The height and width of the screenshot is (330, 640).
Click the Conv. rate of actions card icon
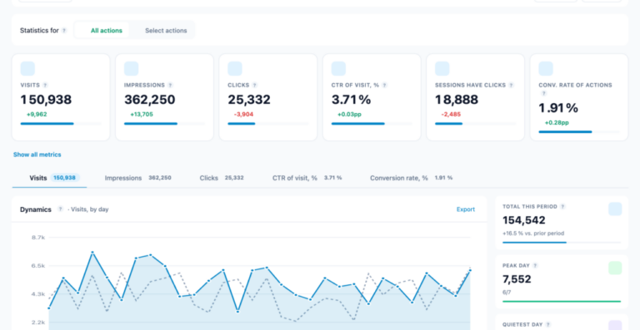pos(546,69)
